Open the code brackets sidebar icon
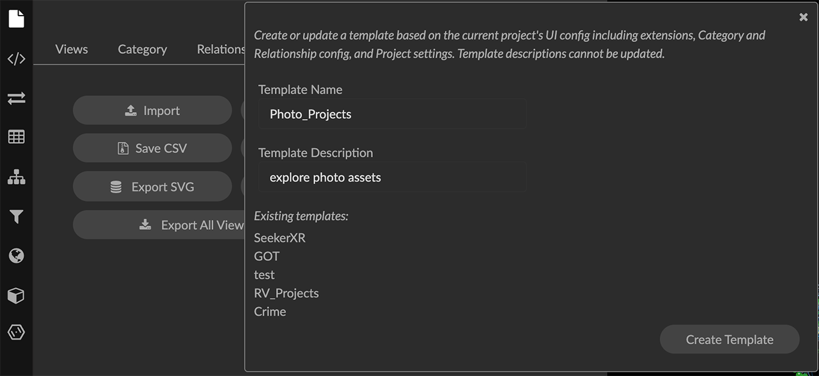The width and height of the screenshot is (819, 376). click(x=16, y=59)
